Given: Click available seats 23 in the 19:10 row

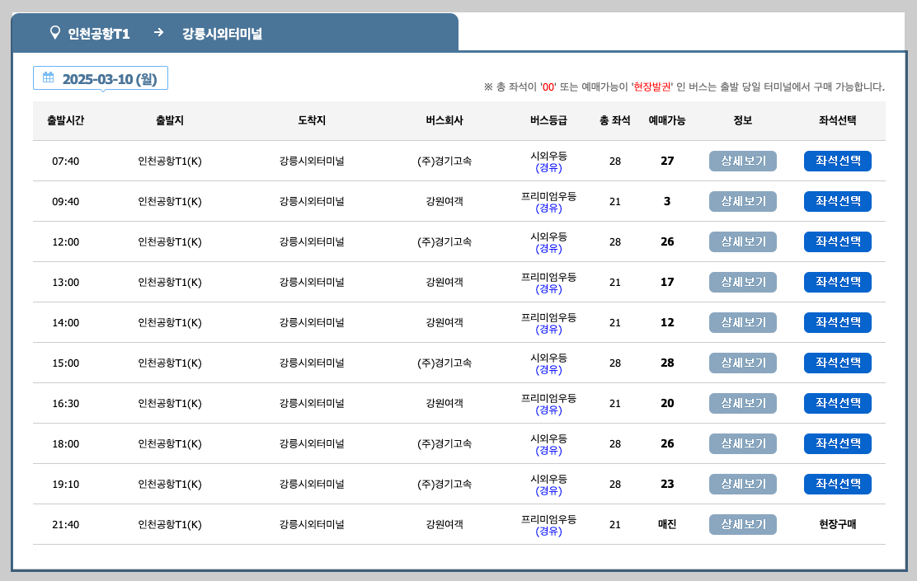Looking at the screenshot, I should pos(667,484).
